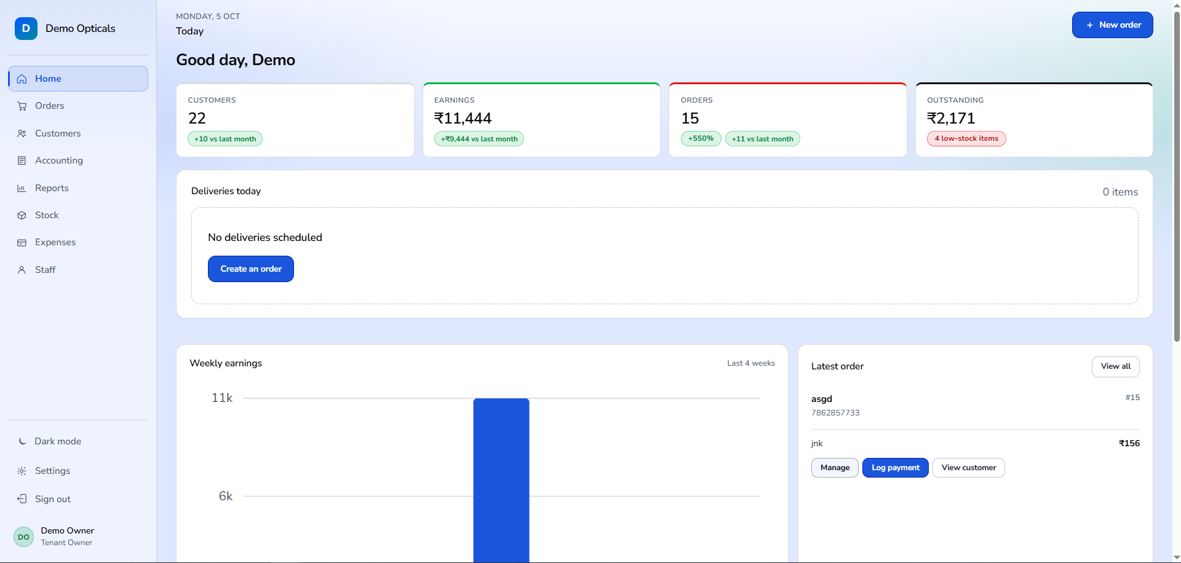Click the Home house icon
Screen dimensions: 1181x563
(x=22, y=79)
